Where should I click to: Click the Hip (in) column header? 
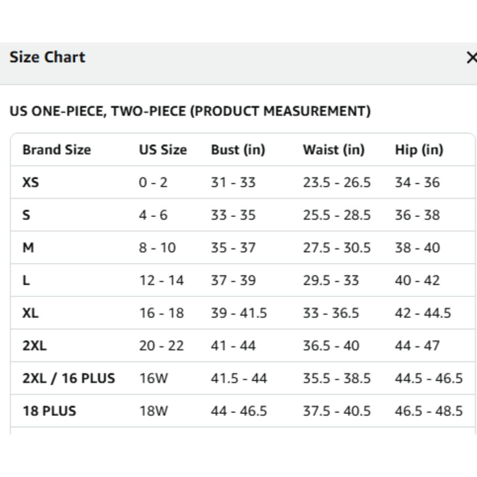[x=419, y=150]
